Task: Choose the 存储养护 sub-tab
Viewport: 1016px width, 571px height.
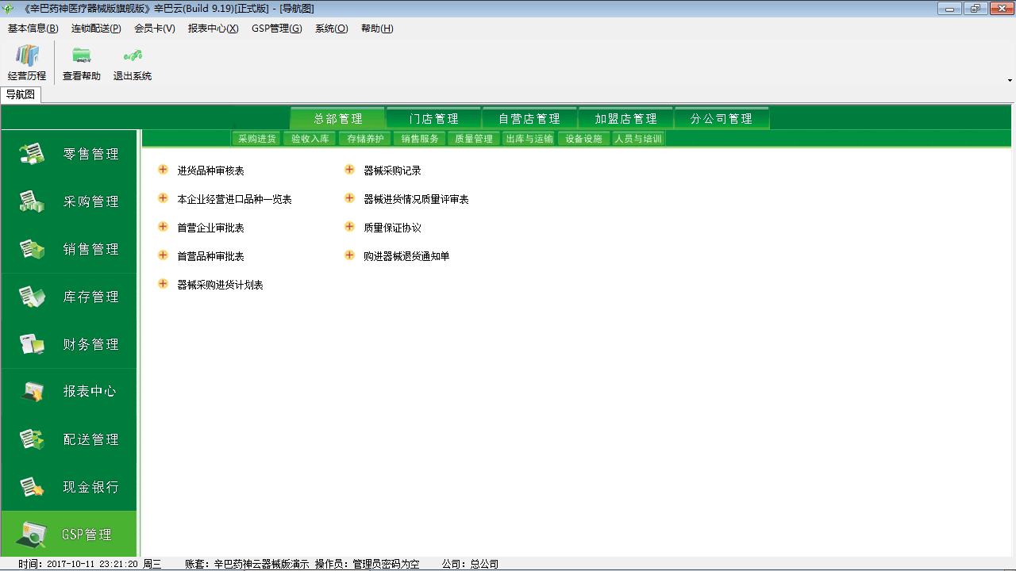Action: click(x=365, y=139)
